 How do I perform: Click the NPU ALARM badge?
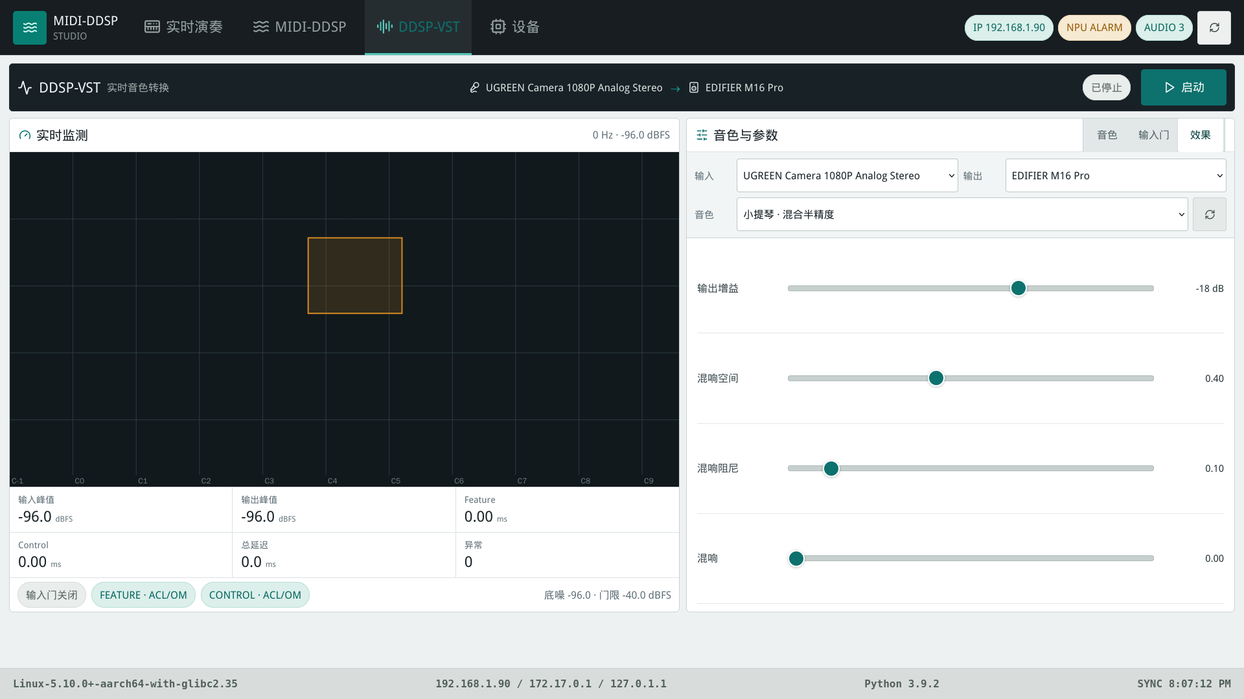(1094, 28)
